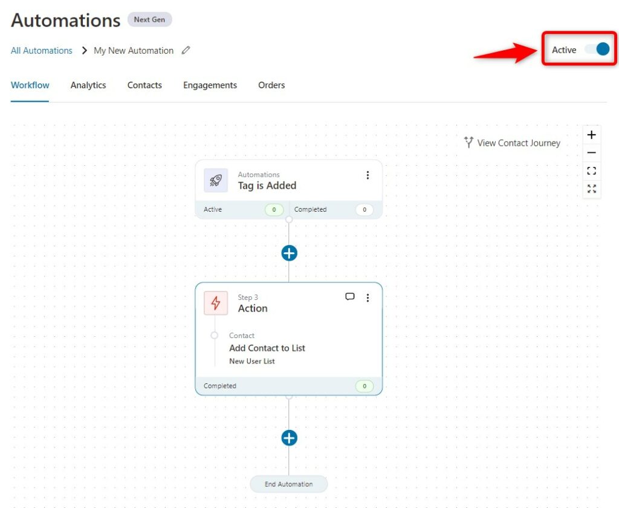Click the Action lightning bolt icon
Screen dimensions: 619x508
coord(216,303)
